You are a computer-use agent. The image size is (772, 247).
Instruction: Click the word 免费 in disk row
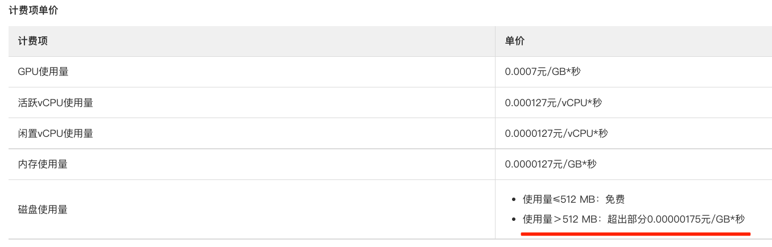[615, 199]
